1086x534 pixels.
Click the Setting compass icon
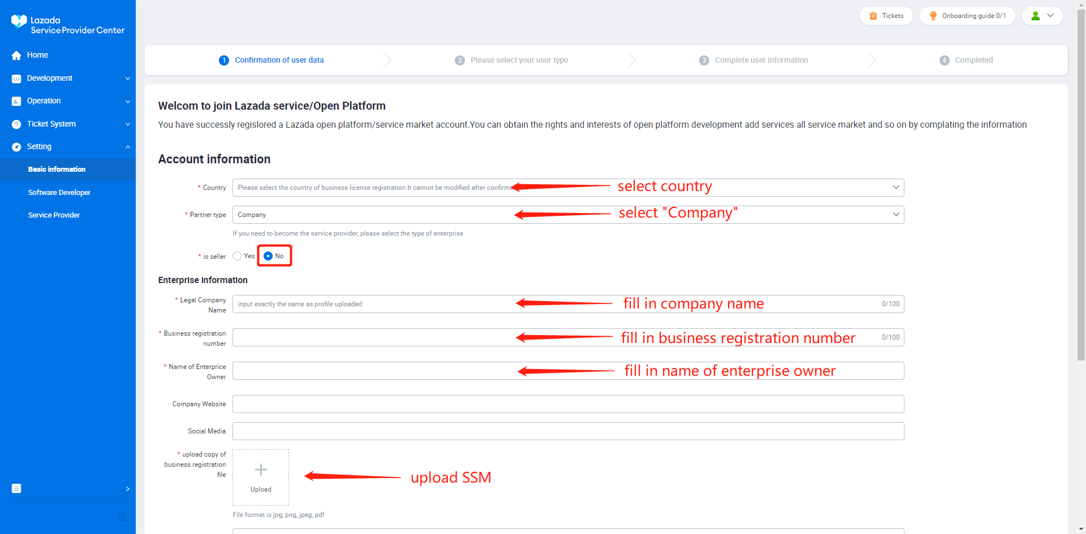(x=16, y=147)
